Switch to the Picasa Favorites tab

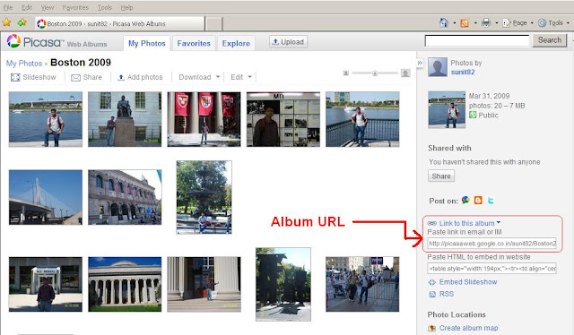pos(194,43)
